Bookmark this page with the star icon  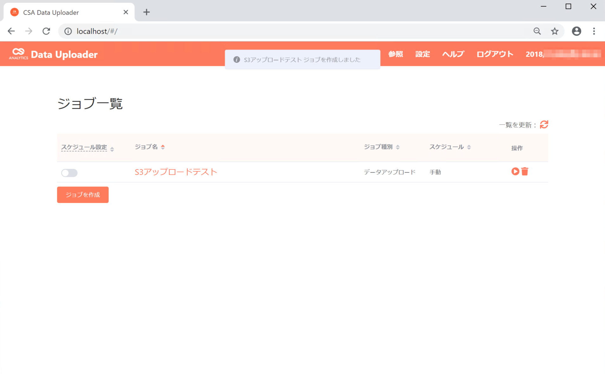pyautogui.click(x=554, y=31)
